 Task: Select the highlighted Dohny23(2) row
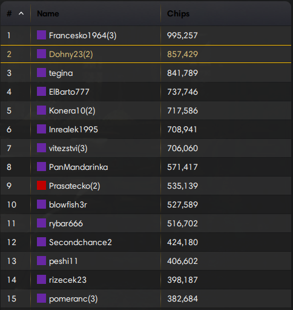(146, 54)
